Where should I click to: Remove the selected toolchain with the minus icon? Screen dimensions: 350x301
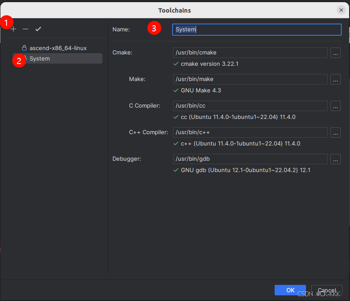(25, 29)
